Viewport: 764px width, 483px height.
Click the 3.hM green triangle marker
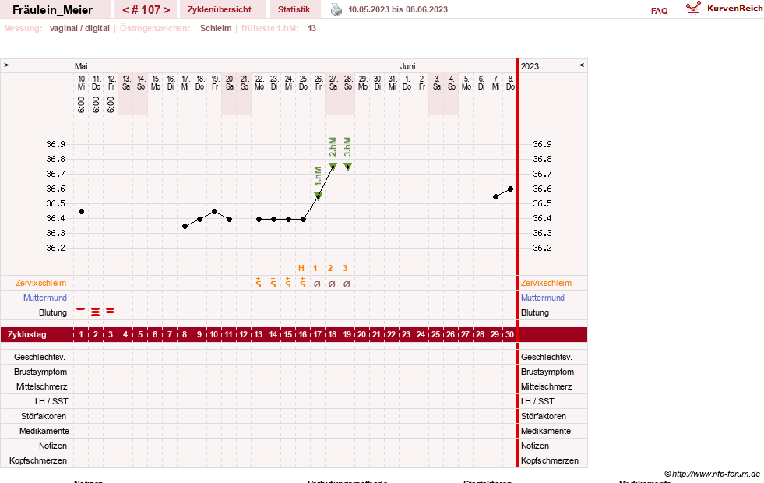point(348,166)
